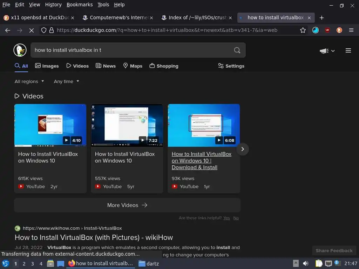Viewport: 359px width, 269px height.
Task: Open the Firefox application menu
Action: [x=351, y=30]
